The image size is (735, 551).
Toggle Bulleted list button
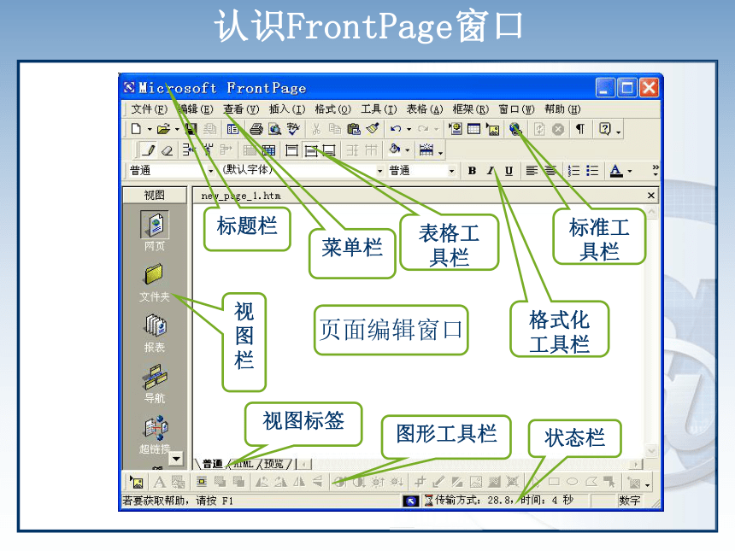coord(592,171)
